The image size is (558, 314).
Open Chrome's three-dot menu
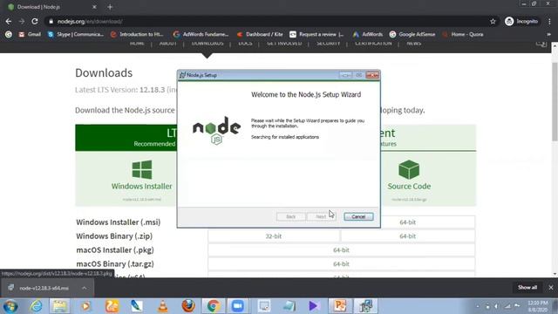coord(549,21)
